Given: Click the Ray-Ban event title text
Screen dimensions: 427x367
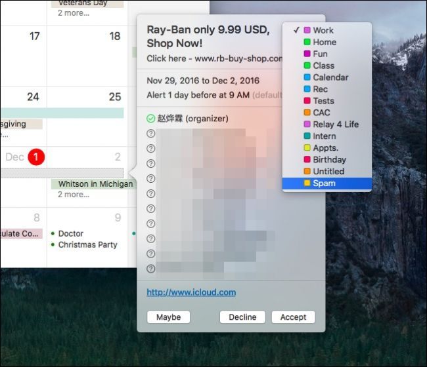Looking at the screenshot, I should point(208,37).
